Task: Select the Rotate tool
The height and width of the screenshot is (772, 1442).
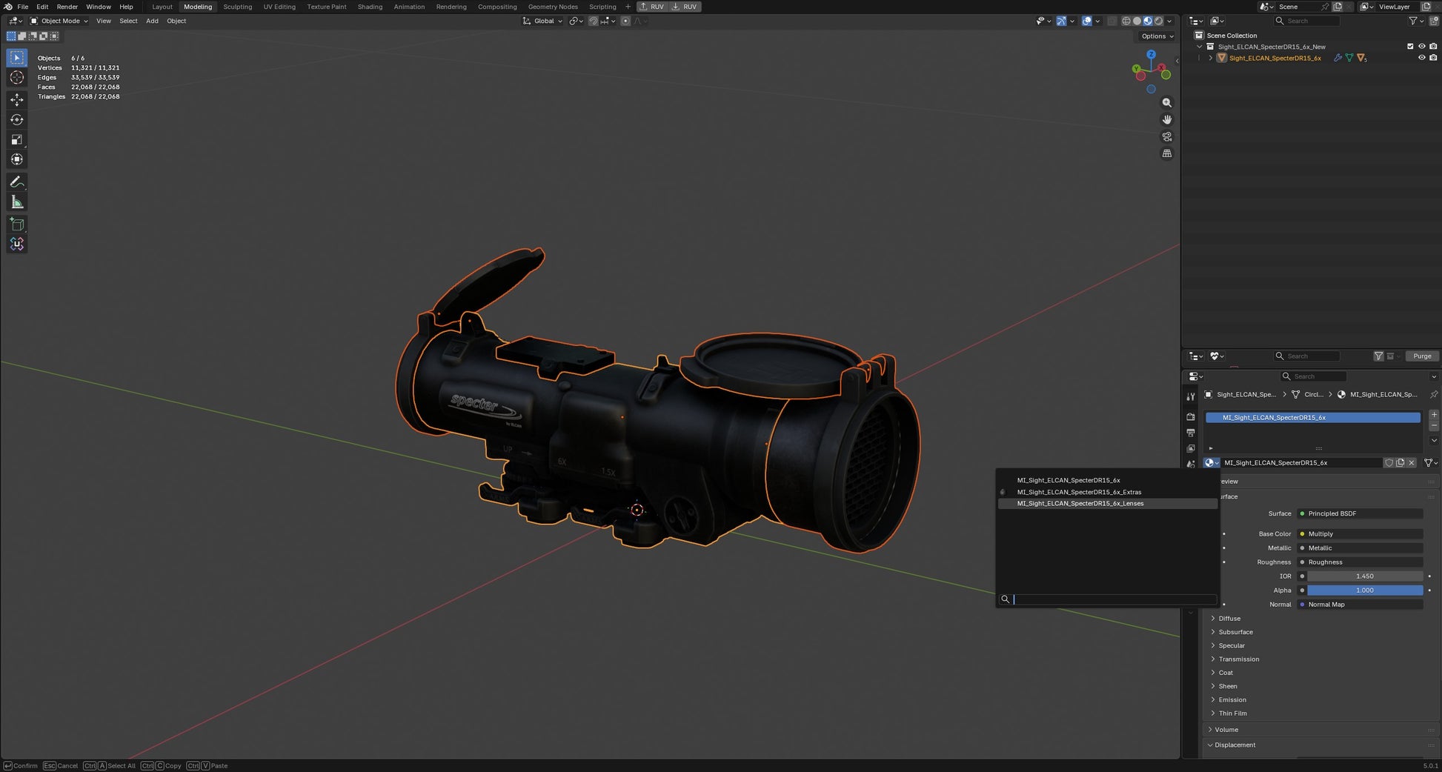Action: point(17,119)
